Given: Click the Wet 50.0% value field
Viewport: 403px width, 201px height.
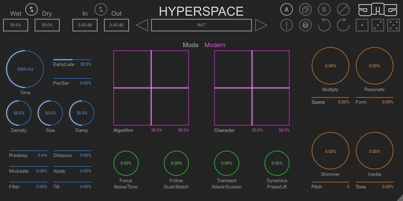Looking at the screenshot, I should (x=16, y=25).
